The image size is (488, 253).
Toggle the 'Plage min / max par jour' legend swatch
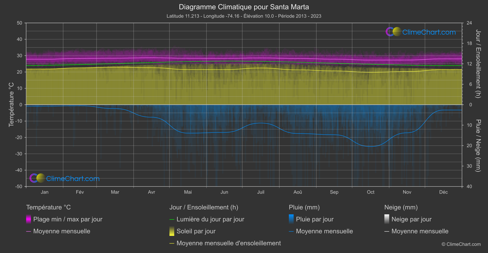28,219
